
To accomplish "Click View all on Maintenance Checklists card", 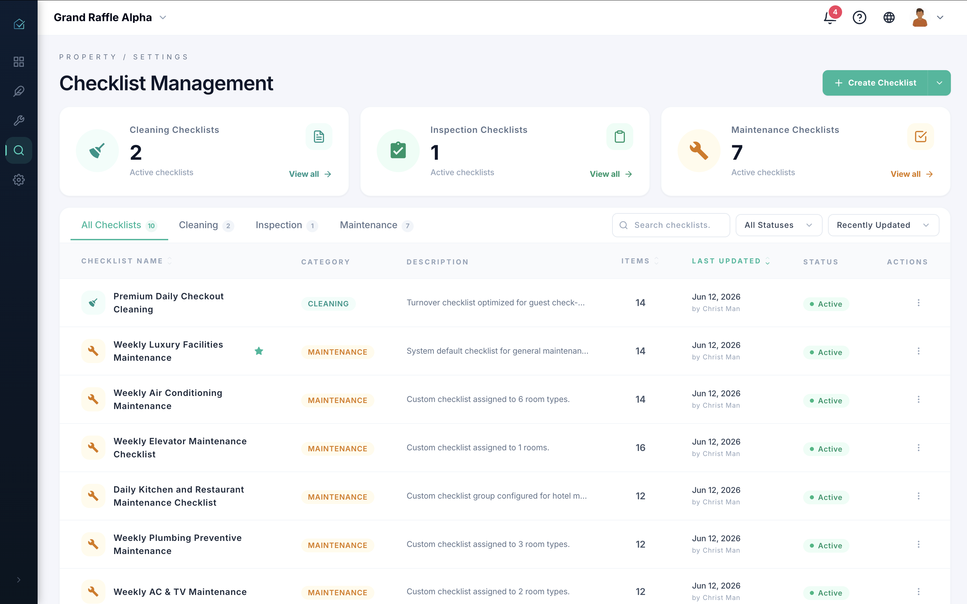I will (912, 174).
